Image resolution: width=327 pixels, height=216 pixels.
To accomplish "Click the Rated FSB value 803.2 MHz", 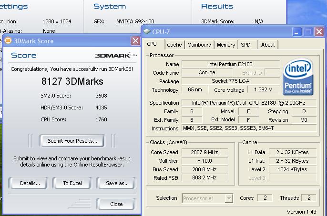I will pyautogui.click(x=204, y=178).
